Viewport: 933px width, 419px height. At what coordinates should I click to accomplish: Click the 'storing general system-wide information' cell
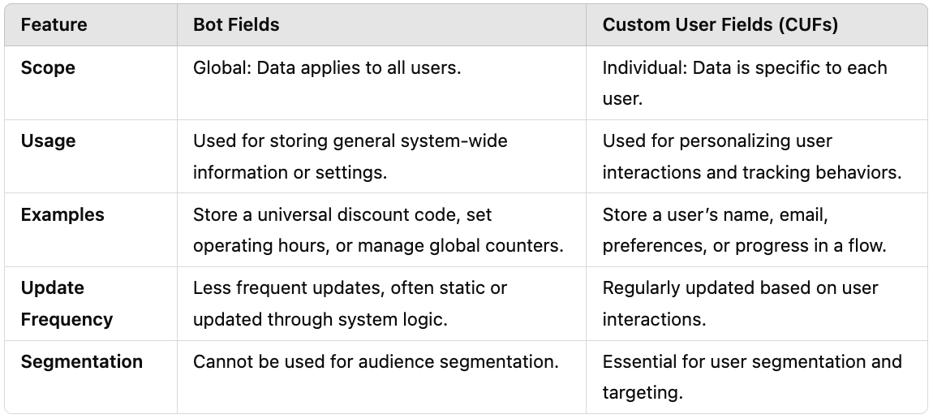(x=350, y=156)
